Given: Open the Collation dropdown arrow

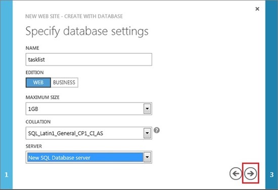Looking at the screenshot, I should [x=147, y=133].
